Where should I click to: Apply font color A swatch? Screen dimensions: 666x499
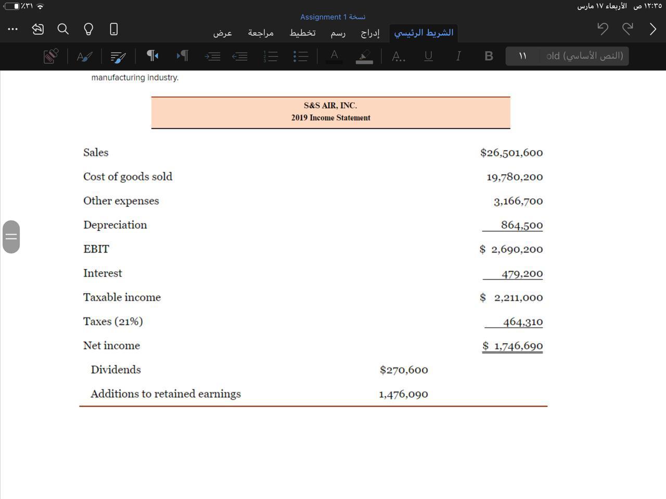click(334, 56)
